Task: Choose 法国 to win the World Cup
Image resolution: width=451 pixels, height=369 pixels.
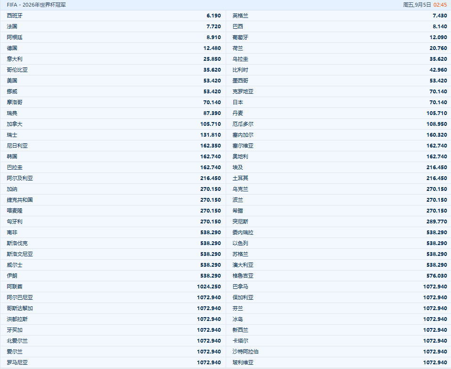Action: coord(113,26)
